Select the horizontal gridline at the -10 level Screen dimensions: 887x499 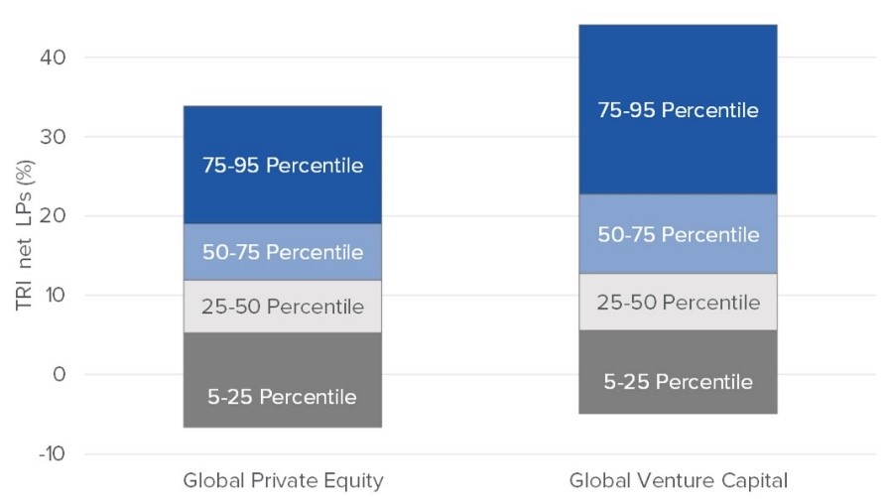pos(476,454)
